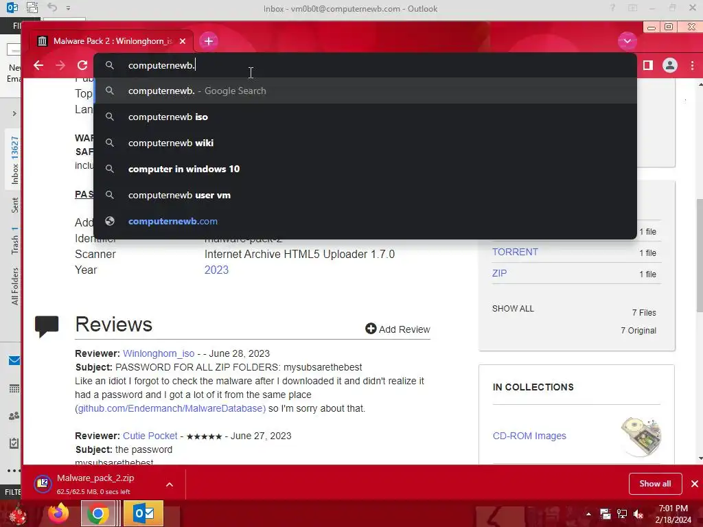
Task: Click the globe icon beside computernewb.com
Action: click(x=109, y=221)
